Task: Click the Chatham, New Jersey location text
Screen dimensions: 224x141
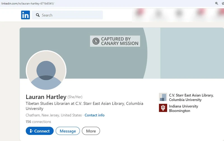Action: click(53, 115)
